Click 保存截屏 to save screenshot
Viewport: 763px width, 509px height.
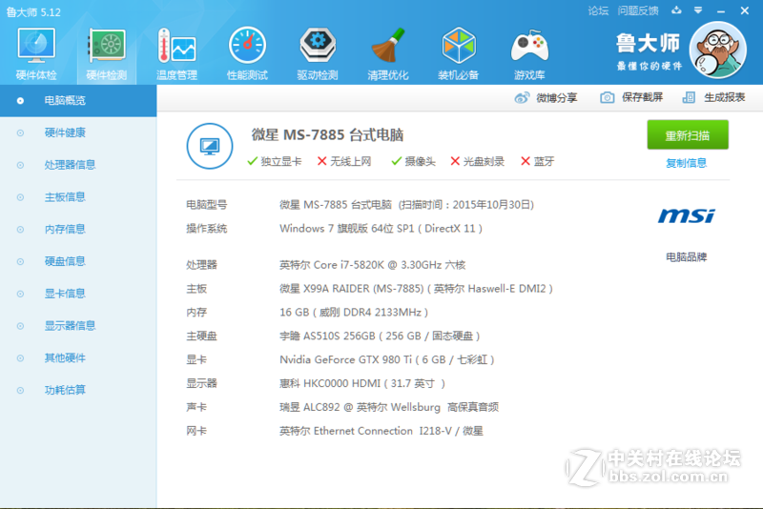(x=631, y=97)
